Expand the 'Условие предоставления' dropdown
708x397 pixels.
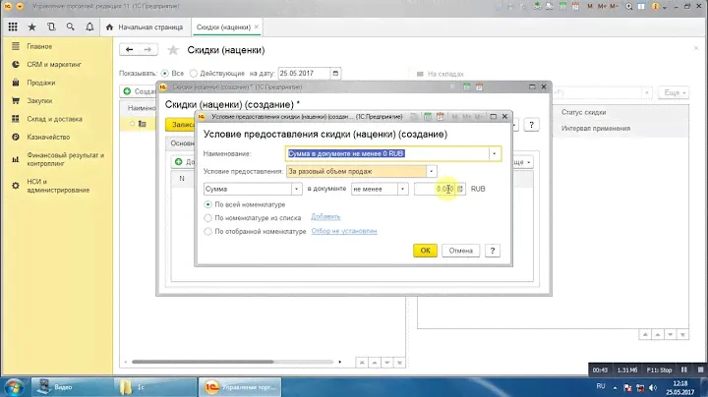[x=431, y=171]
